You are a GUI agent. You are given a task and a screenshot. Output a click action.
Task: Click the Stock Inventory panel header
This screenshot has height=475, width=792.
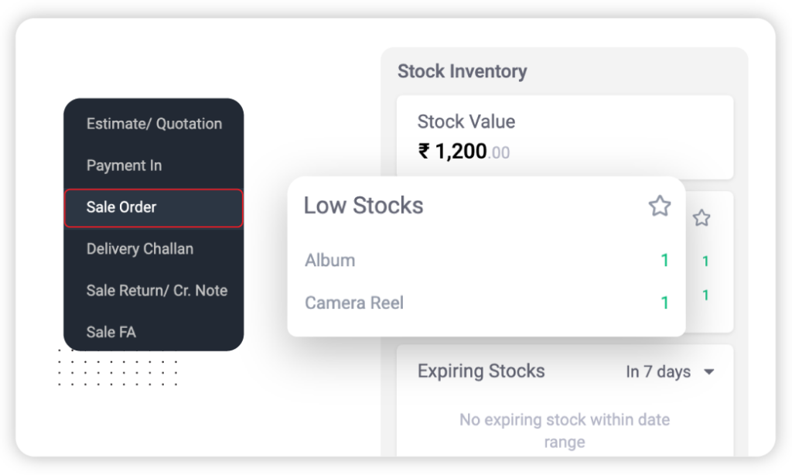click(x=463, y=72)
